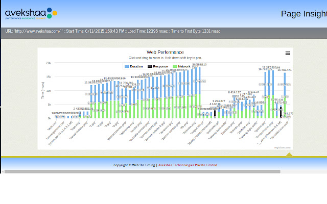Click the black Response bar near 4 142.16
The width and height of the screenshot is (327, 204).
point(215,113)
